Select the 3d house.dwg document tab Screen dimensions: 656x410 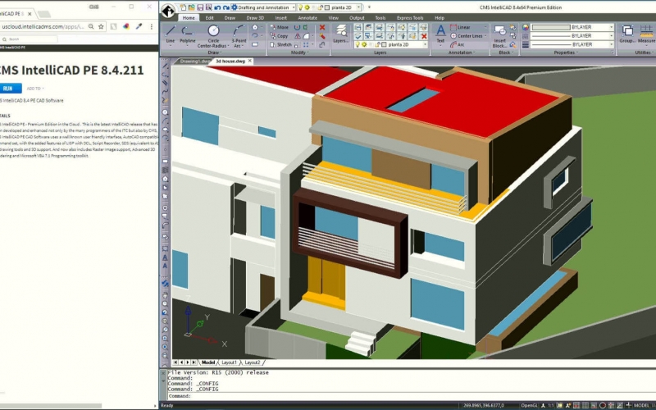pyautogui.click(x=230, y=61)
